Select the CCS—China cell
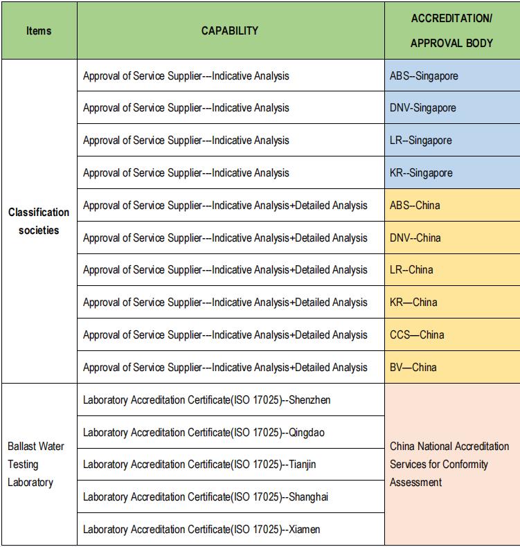Screen dimensions: 520x547 [x=452, y=334]
